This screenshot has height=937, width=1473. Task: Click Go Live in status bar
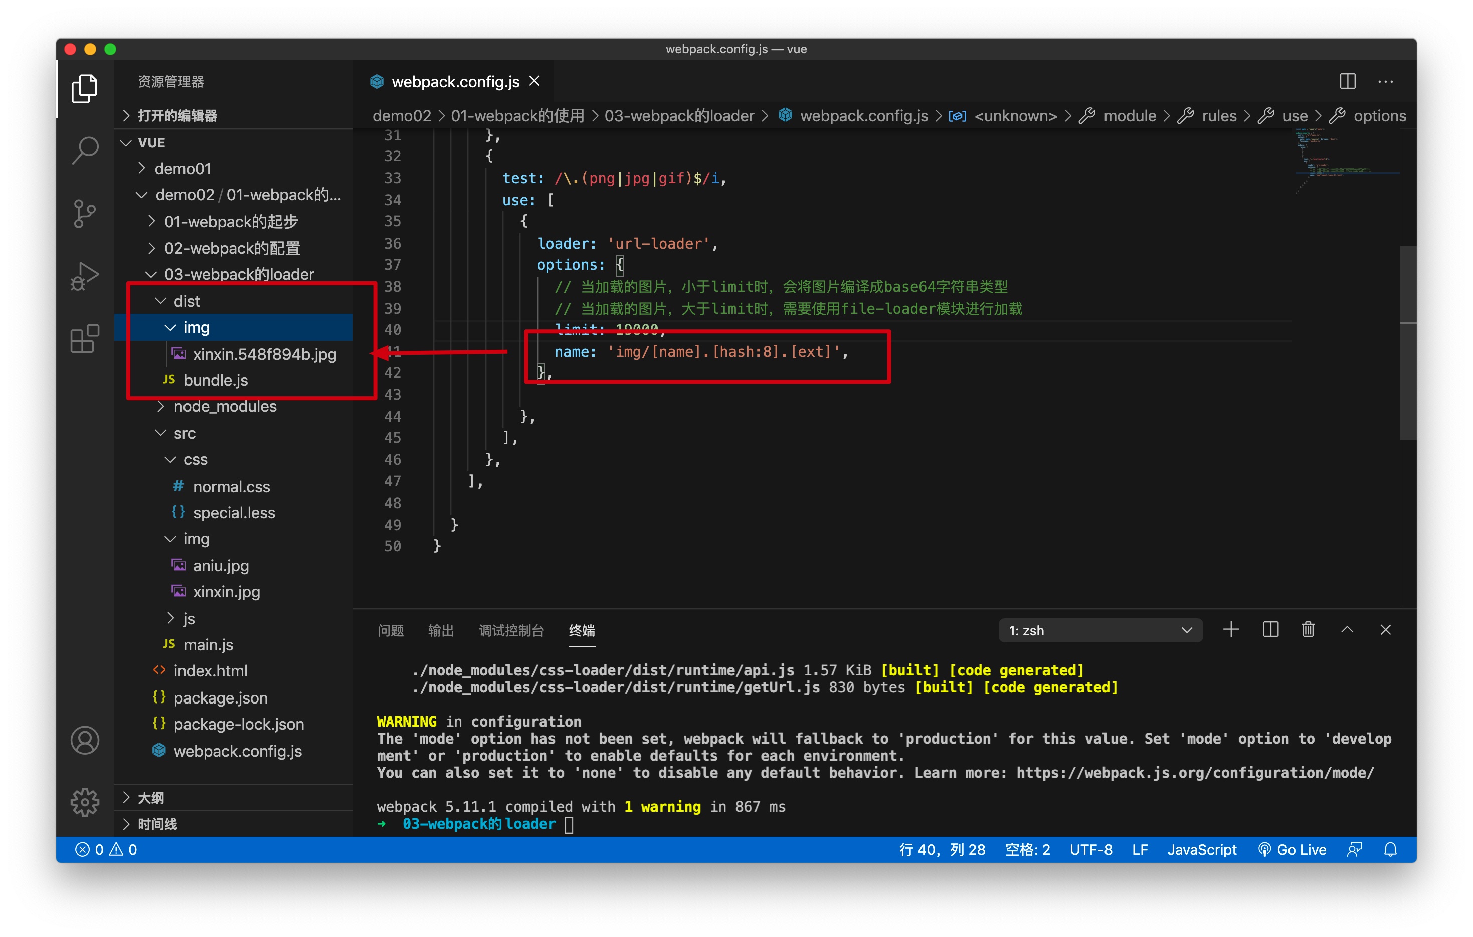1293,850
